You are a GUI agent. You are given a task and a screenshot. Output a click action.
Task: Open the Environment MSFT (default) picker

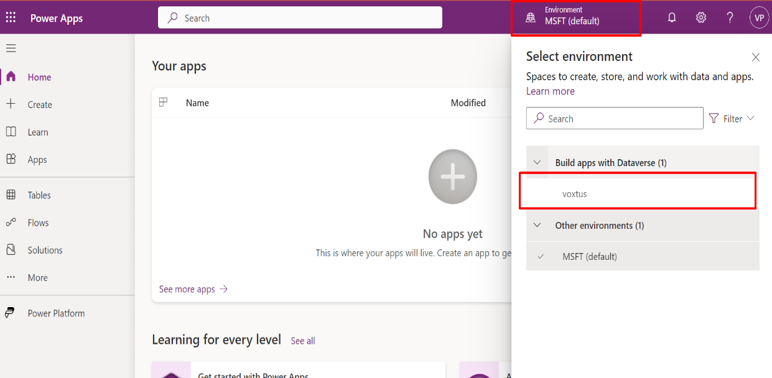pyautogui.click(x=575, y=17)
